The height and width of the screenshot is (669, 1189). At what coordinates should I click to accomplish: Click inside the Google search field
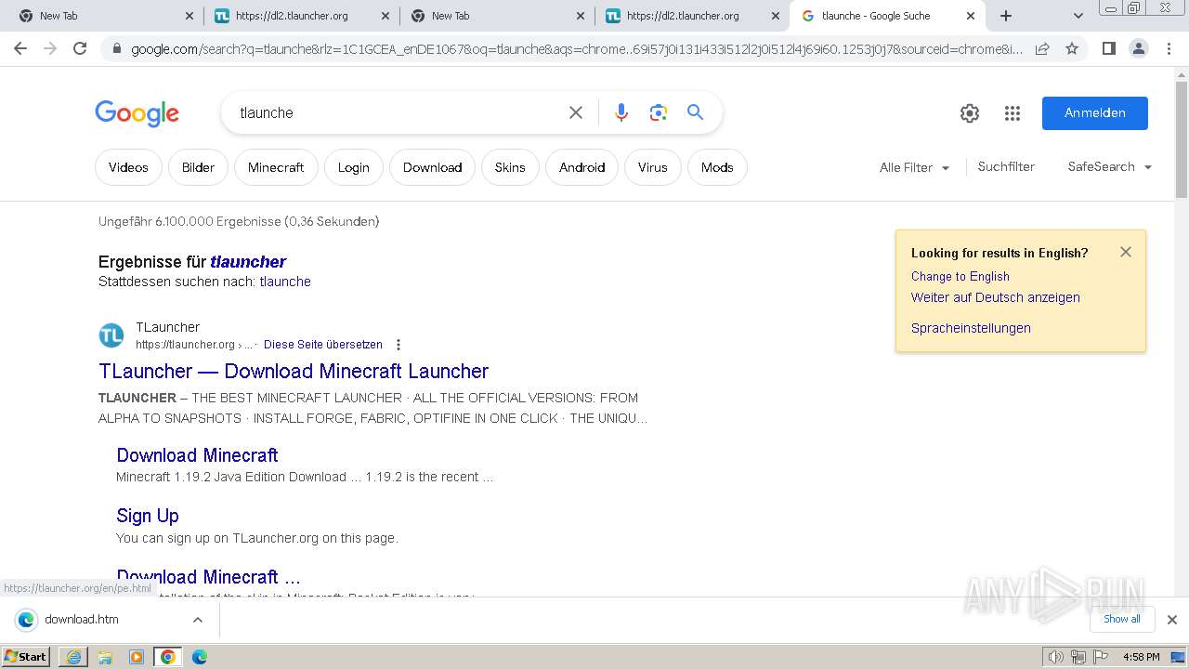click(399, 112)
